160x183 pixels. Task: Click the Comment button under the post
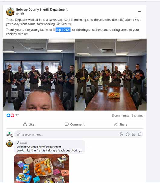click(x=75, y=124)
